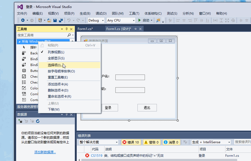Toggle the List View checked menu item
The height and width of the screenshot is (161, 251).
[69, 52]
